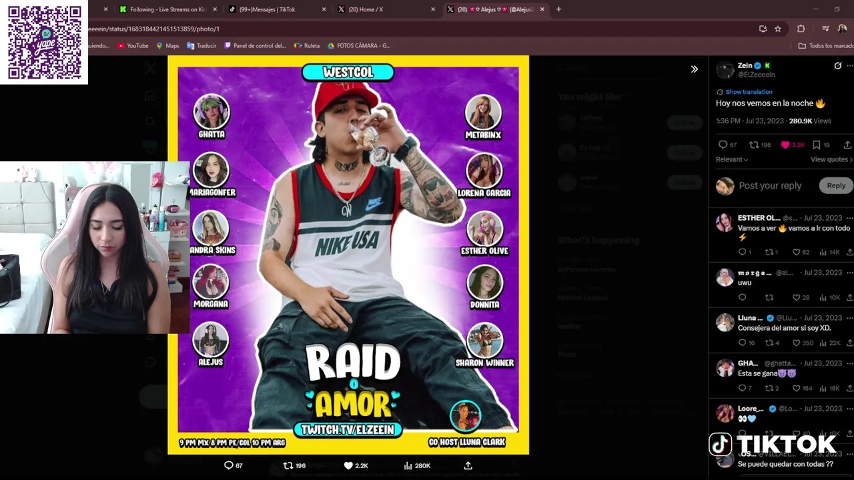854x480 pixels.
Task: Reply to Zein's post via comment icon
Action: (723, 145)
